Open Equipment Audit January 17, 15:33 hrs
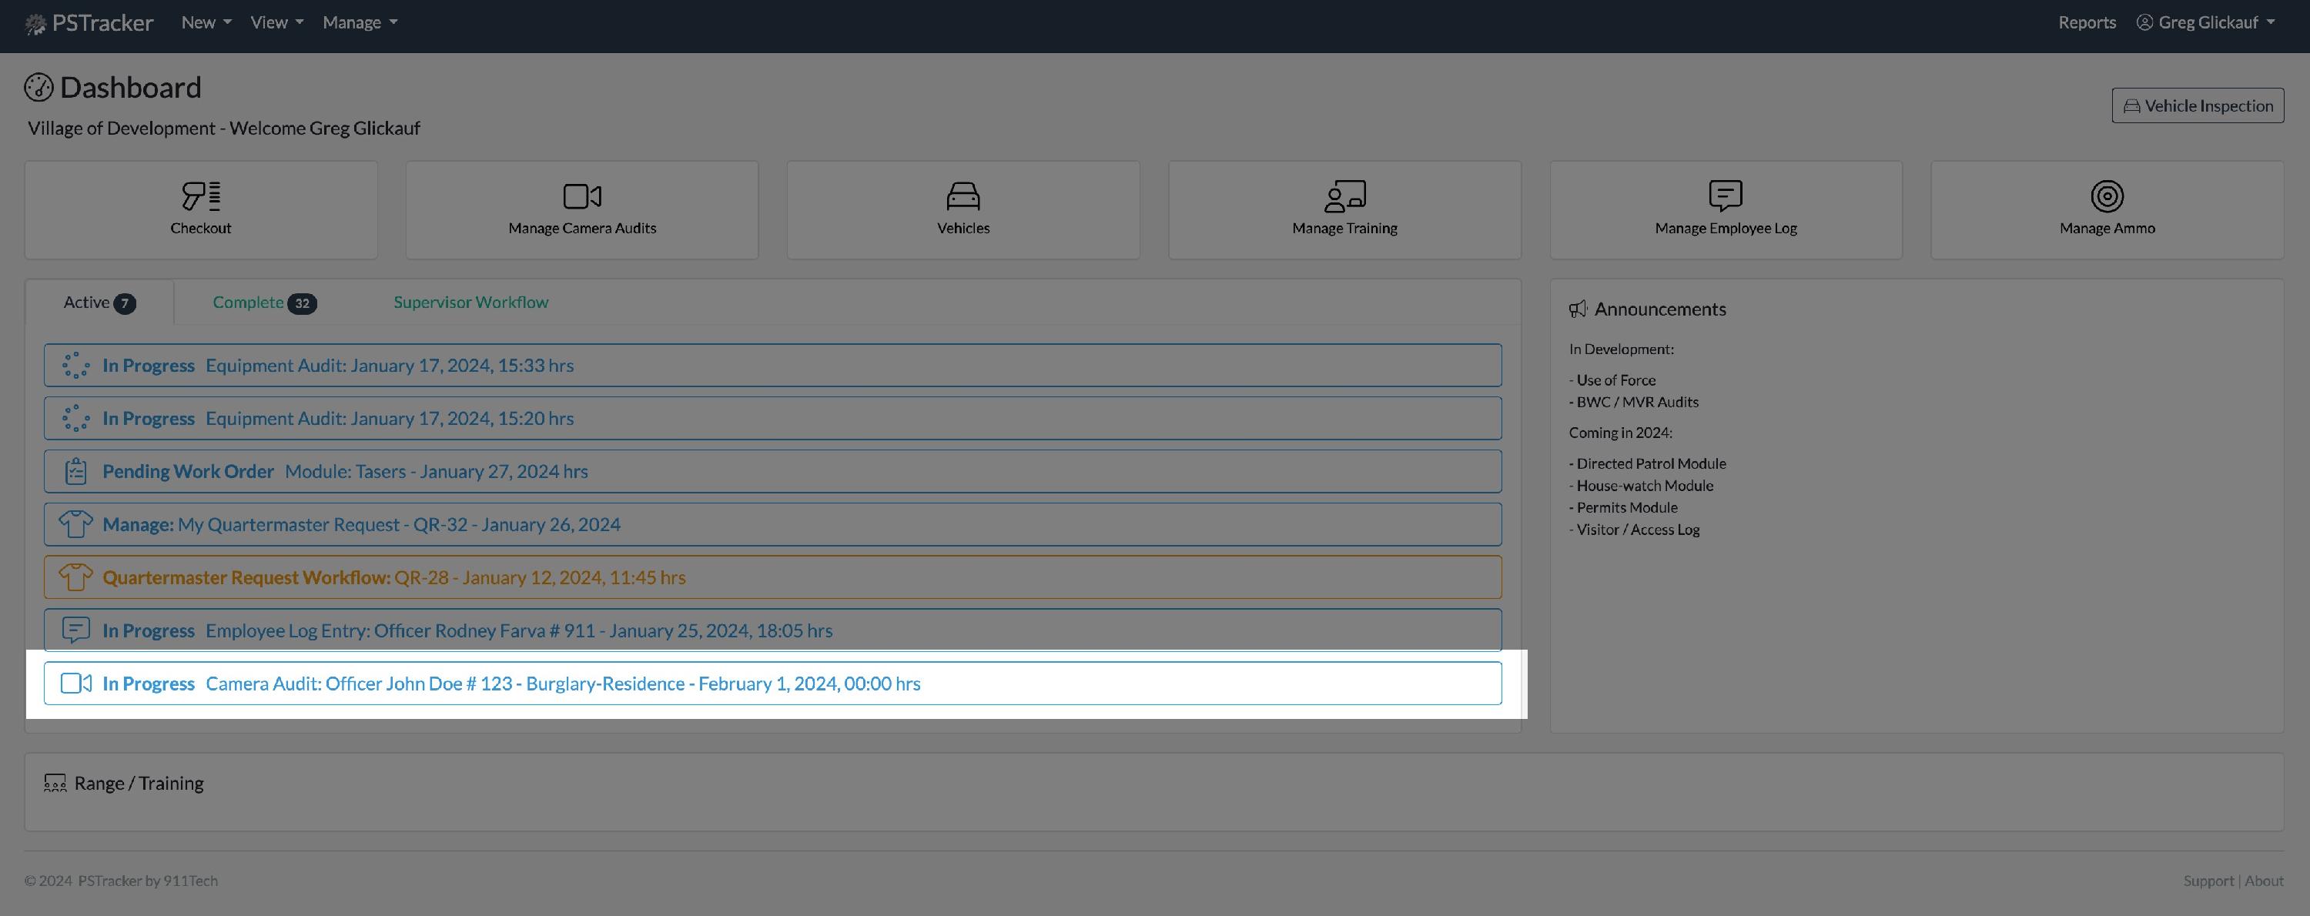 coord(773,365)
